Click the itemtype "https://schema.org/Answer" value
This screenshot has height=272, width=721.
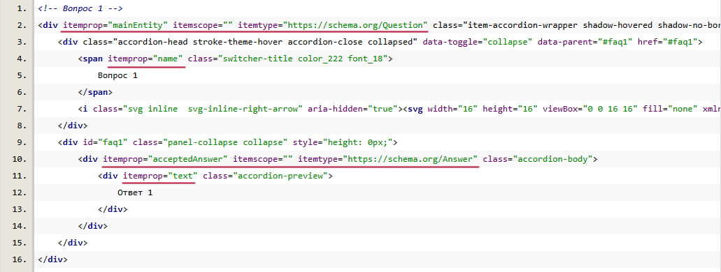[411, 159]
